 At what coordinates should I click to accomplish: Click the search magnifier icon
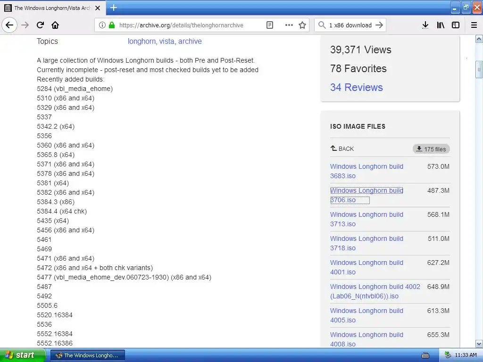322,25
